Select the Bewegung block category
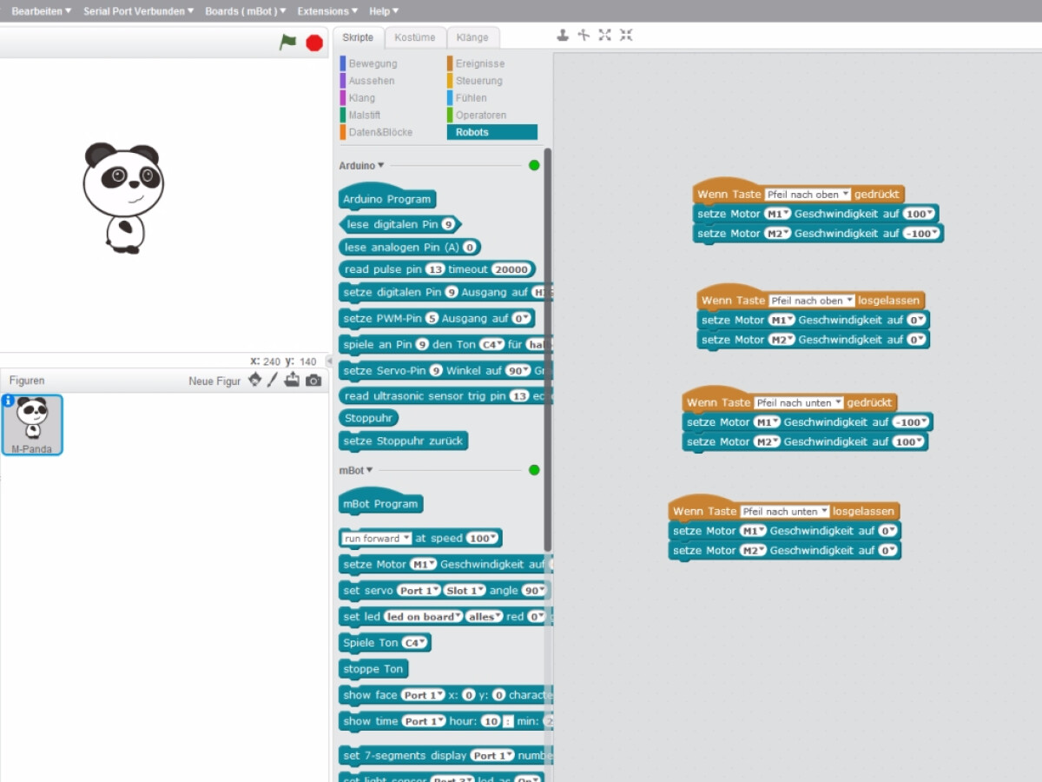The height and width of the screenshot is (782, 1042). [x=373, y=63]
